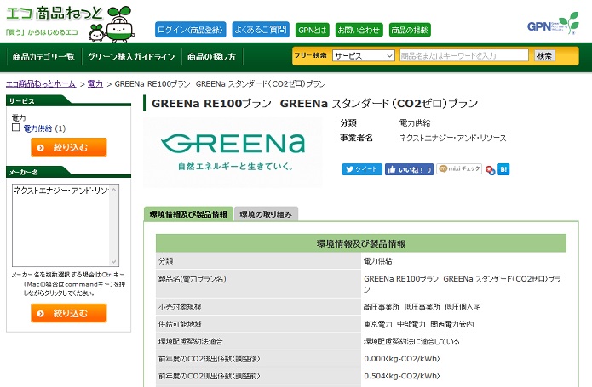This screenshot has width=592, height=387.
Task: Check the 電力供給 checkbox
Action: point(16,128)
